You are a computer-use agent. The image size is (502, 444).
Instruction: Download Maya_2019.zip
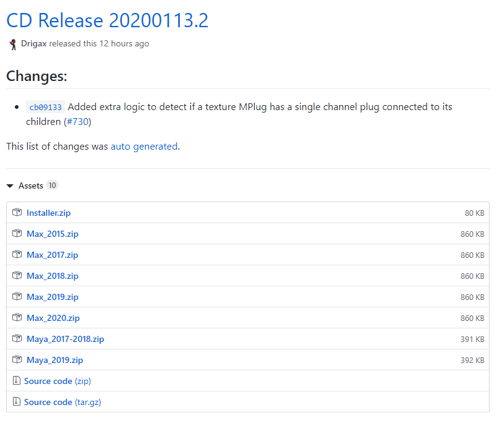(55, 360)
